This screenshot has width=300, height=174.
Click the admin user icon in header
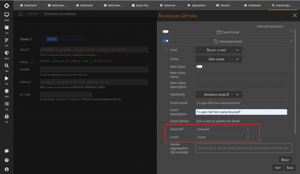(20, 14)
